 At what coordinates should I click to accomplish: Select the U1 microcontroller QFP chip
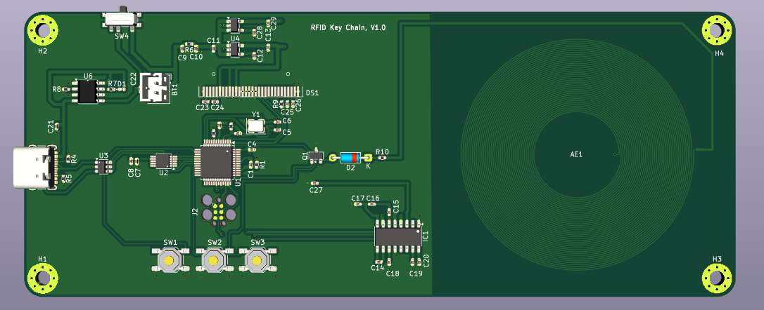[x=218, y=162]
